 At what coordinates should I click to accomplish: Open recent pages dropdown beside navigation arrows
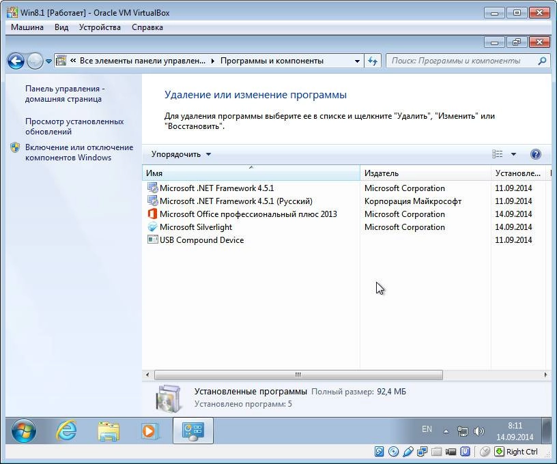point(48,61)
